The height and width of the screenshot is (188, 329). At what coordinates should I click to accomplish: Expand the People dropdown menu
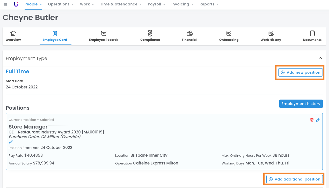[x=33, y=4]
